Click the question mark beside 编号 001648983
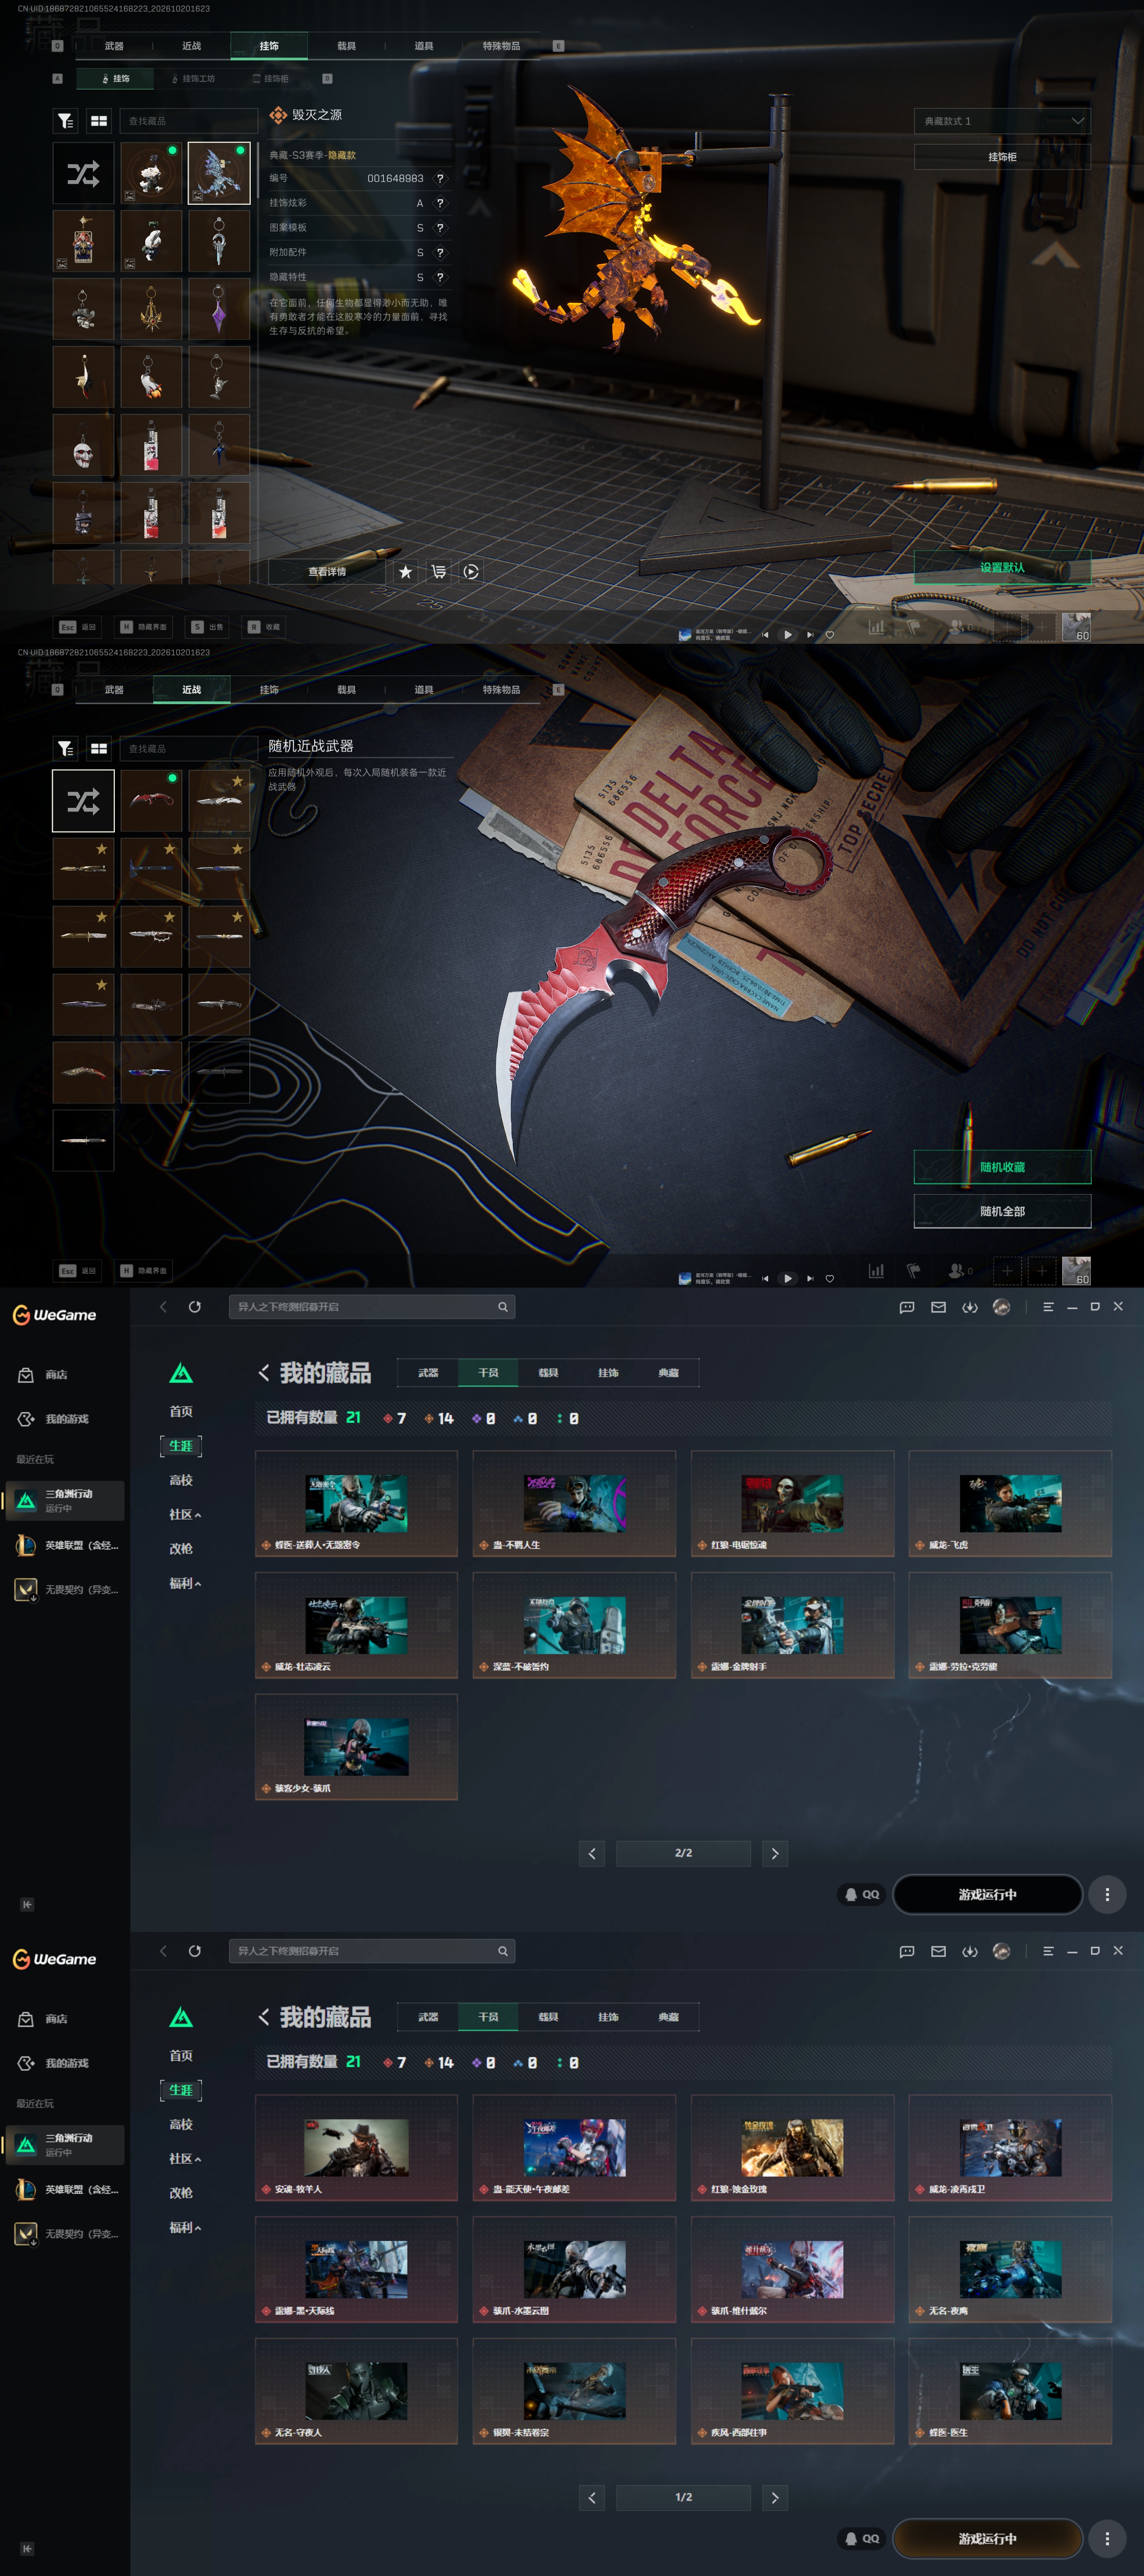Viewport: 1144px width, 2576px height. tap(440, 178)
